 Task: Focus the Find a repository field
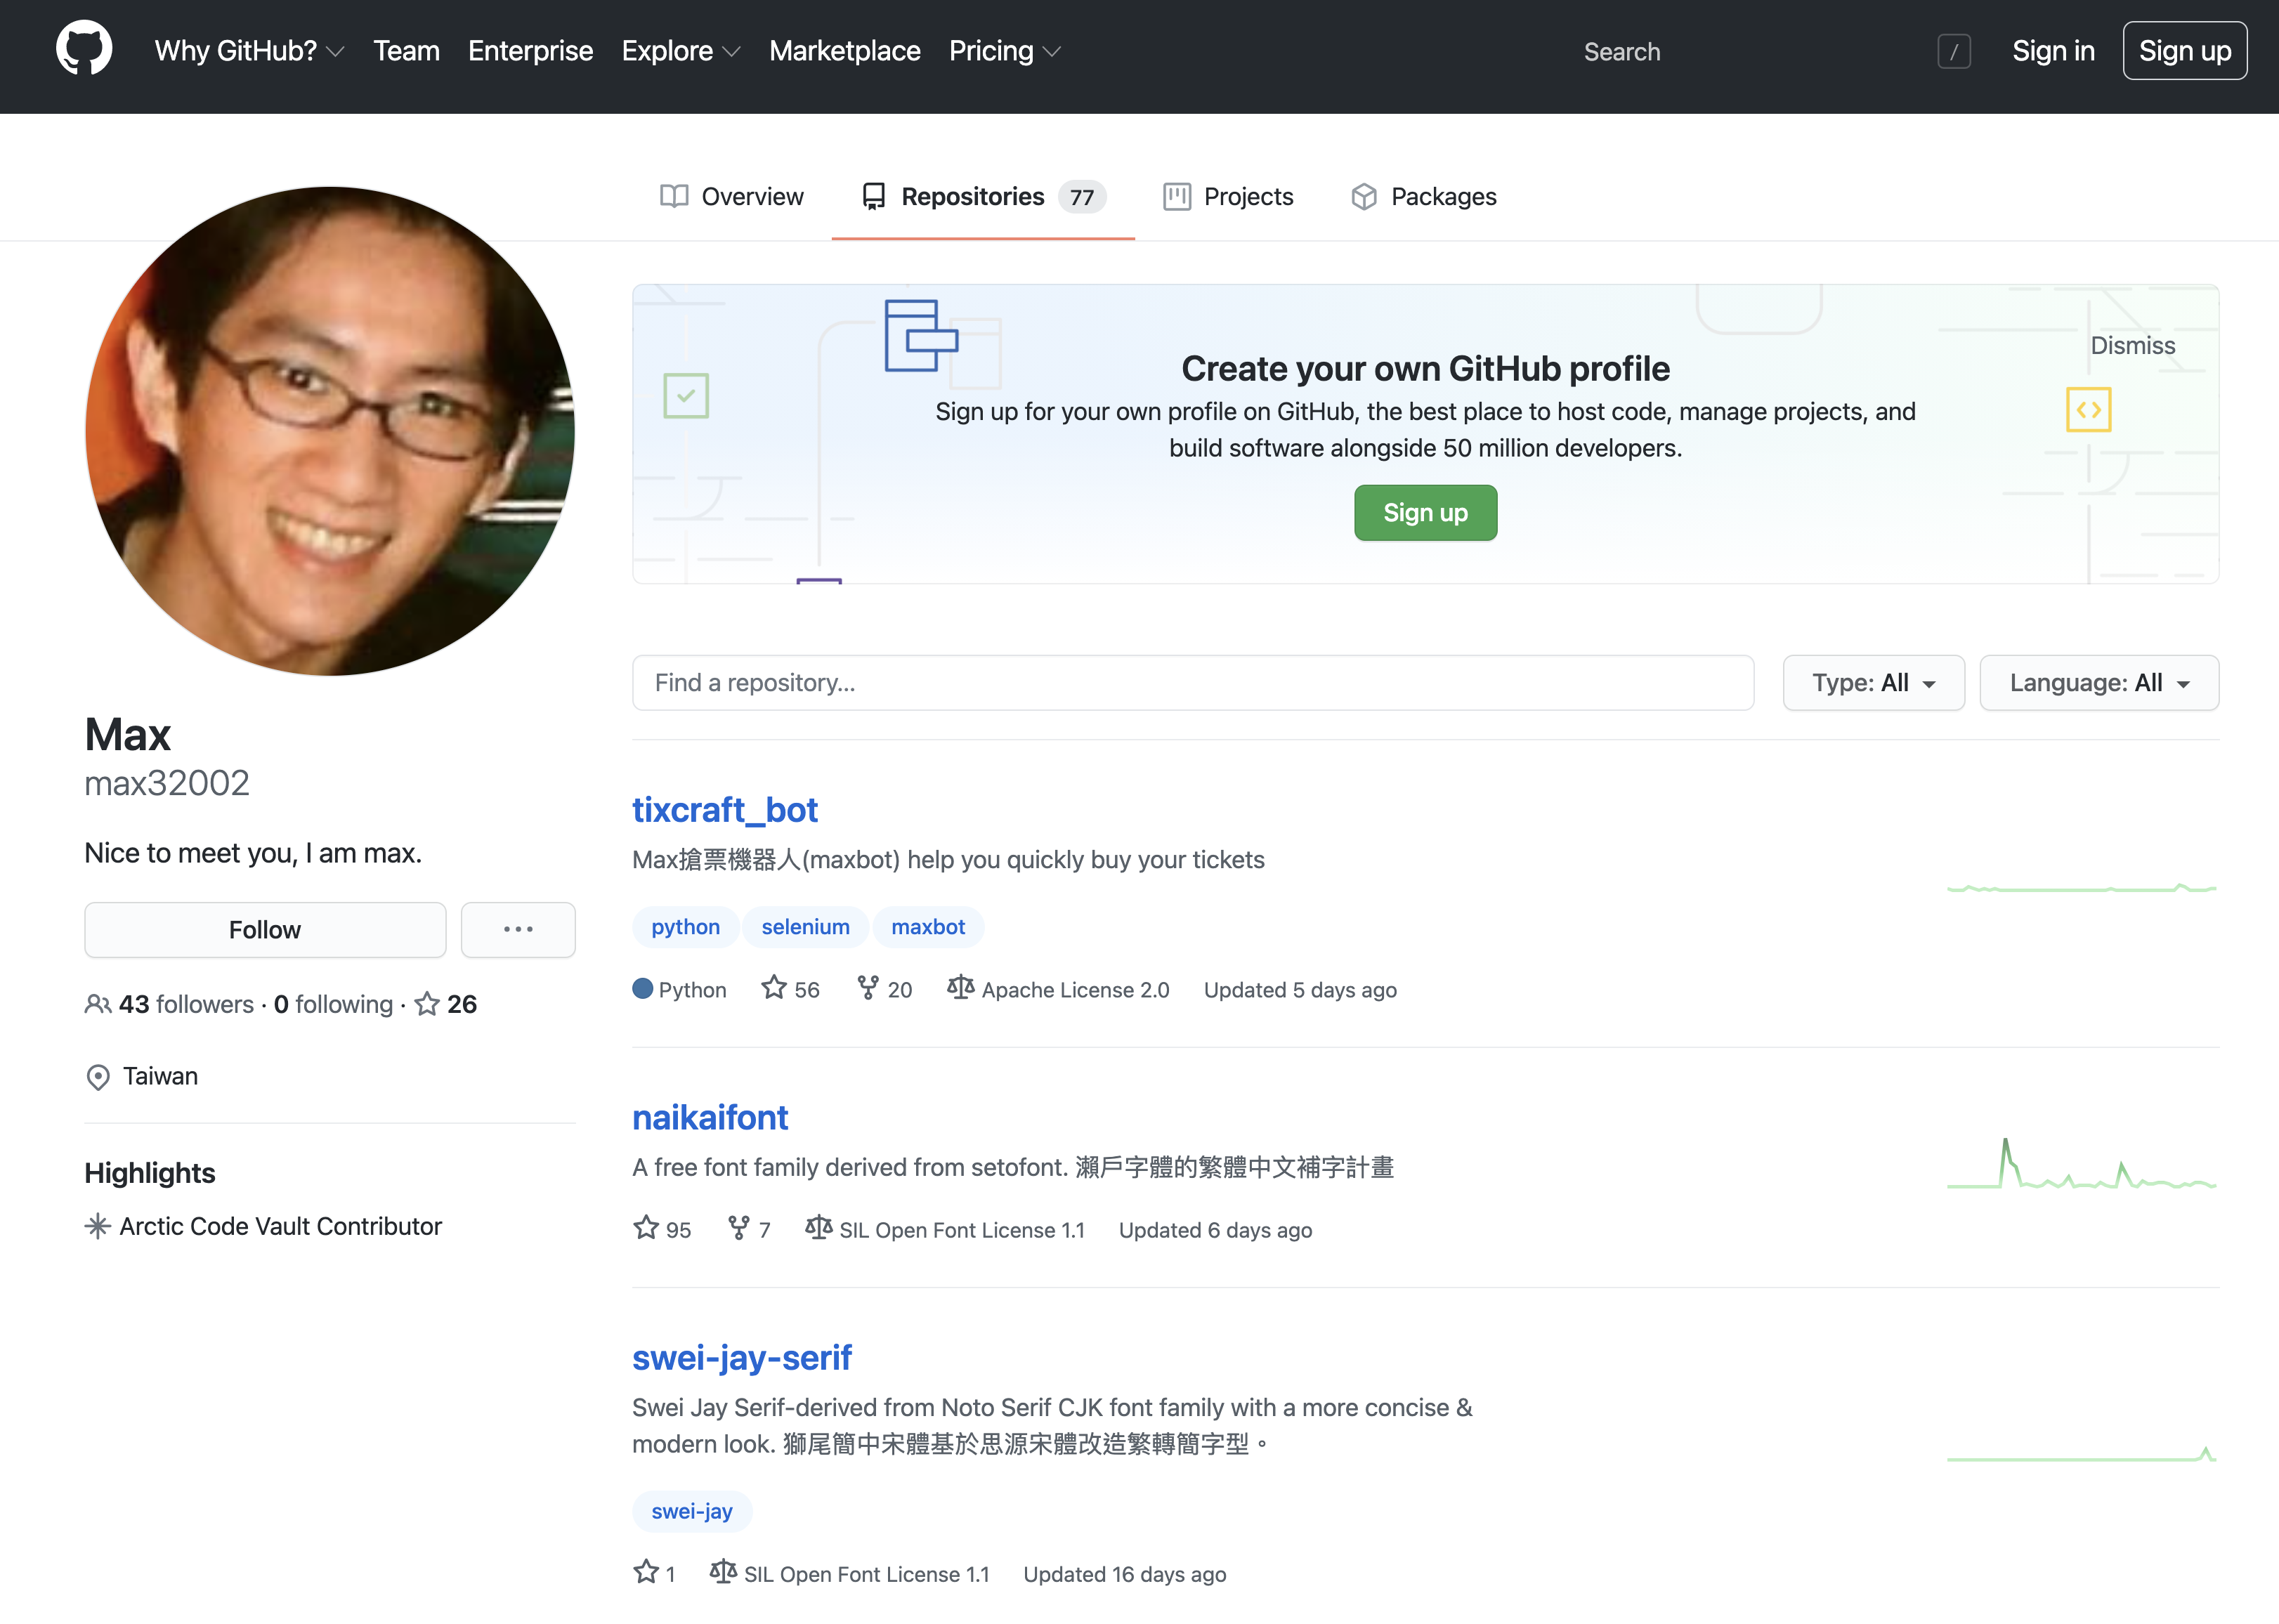click(1193, 683)
